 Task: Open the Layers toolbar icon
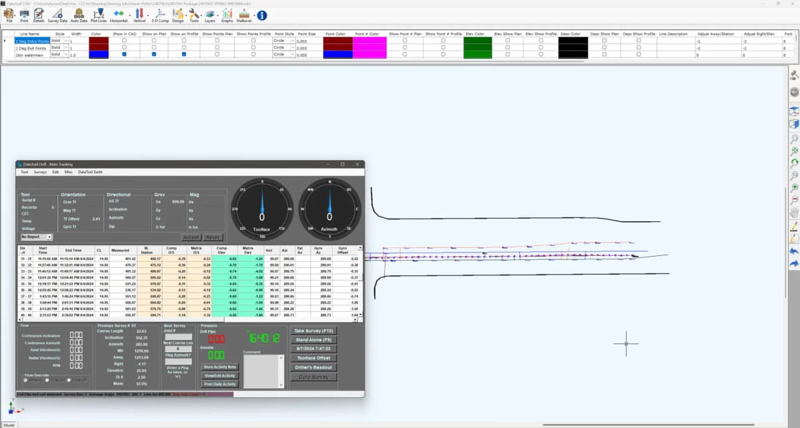tap(210, 15)
